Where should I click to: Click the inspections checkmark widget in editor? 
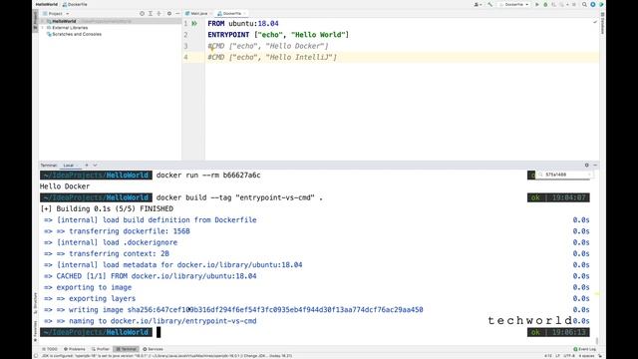[x=595, y=22]
